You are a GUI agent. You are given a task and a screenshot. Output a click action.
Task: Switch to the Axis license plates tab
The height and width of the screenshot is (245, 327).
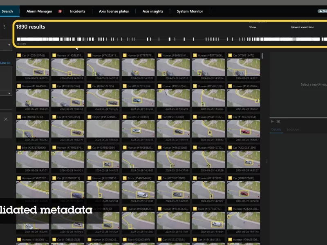tap(112, 11)
